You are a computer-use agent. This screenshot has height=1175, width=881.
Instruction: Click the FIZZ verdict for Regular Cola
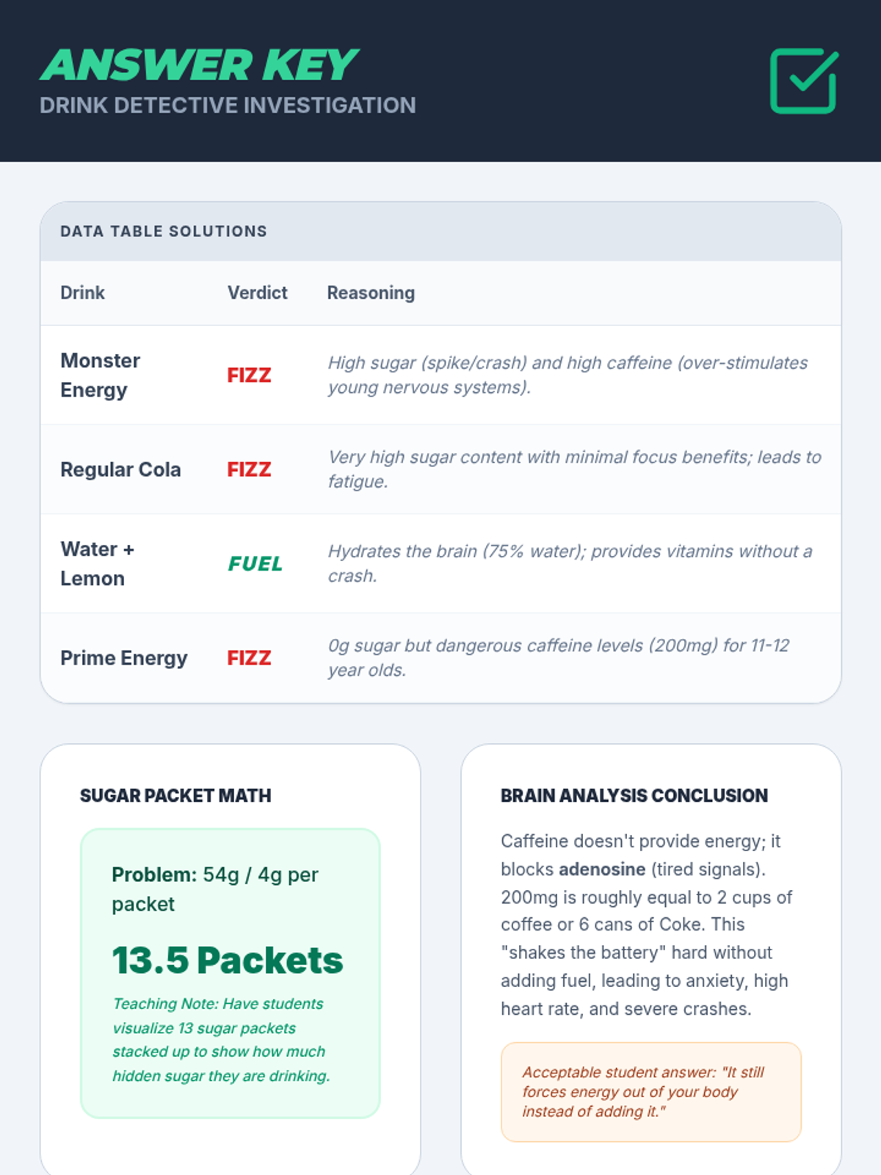tap(249, 469)
